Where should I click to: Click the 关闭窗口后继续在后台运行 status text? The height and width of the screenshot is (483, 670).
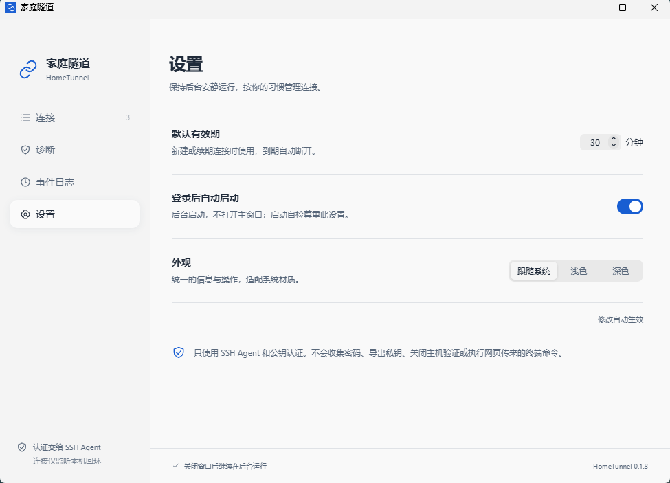coord(225,466)
